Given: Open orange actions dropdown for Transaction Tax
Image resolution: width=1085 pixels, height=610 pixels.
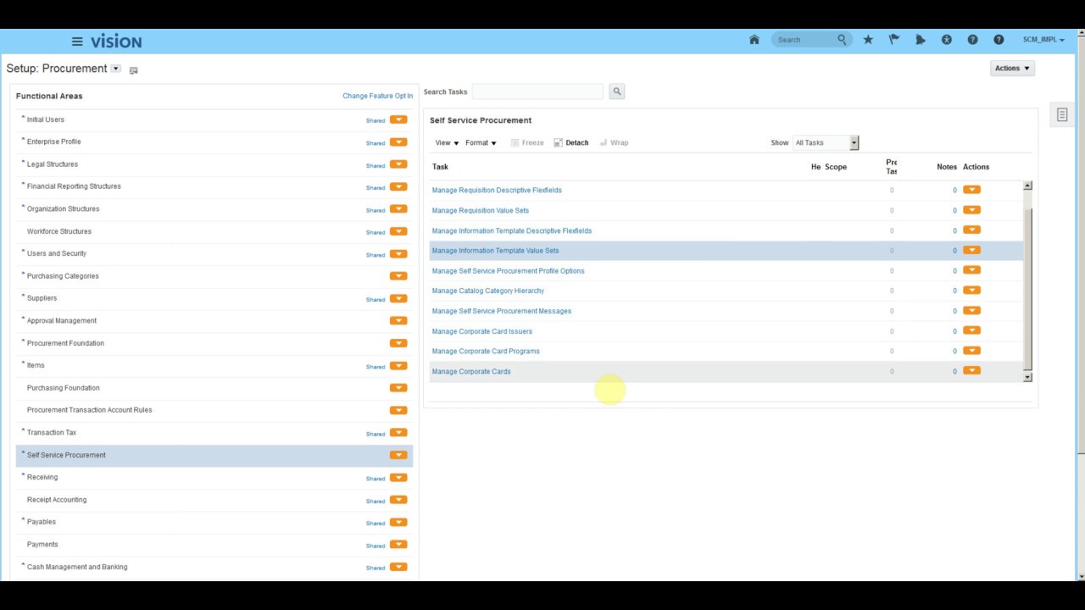Looking at the screenshot, I should click(x=398, y=433).
